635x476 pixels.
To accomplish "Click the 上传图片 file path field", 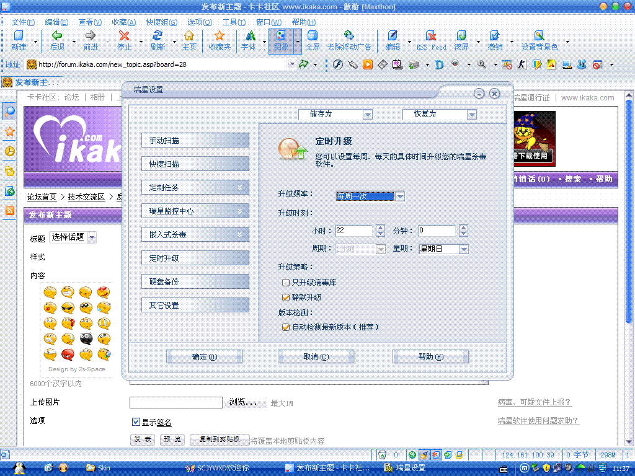I will (175, 402).
